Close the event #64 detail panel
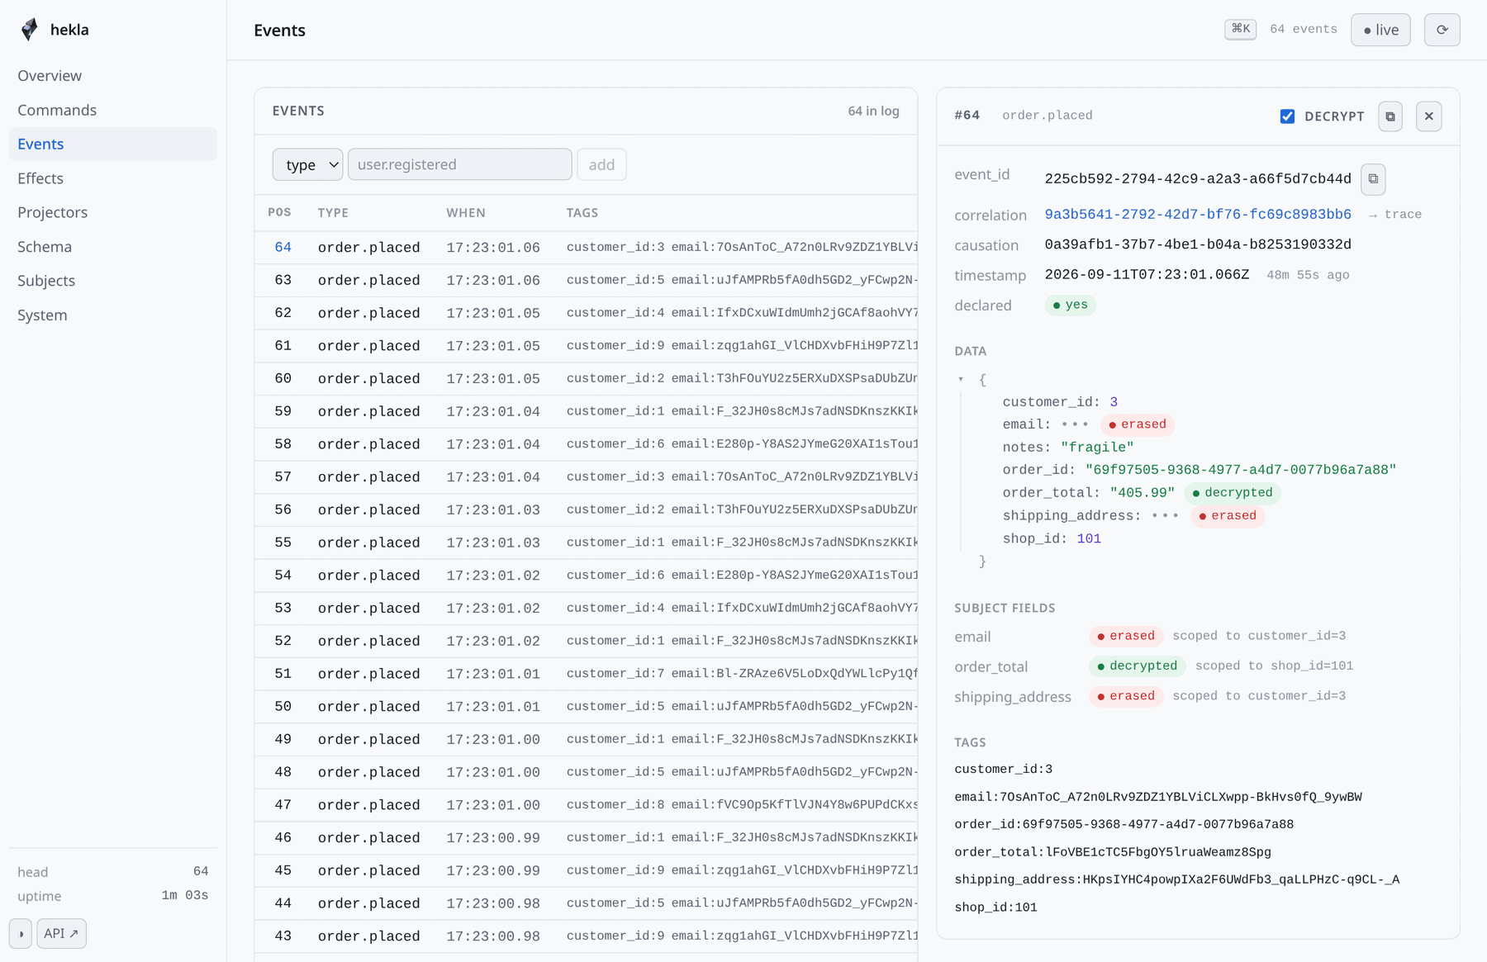The width and height of the screenshot is (1487, 962). 1428,116
